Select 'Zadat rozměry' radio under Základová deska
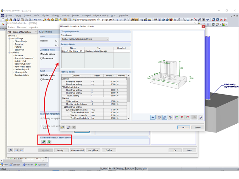The height and width of the screenshot is (179, 239). pyautogui.click(x=42, y=54)
